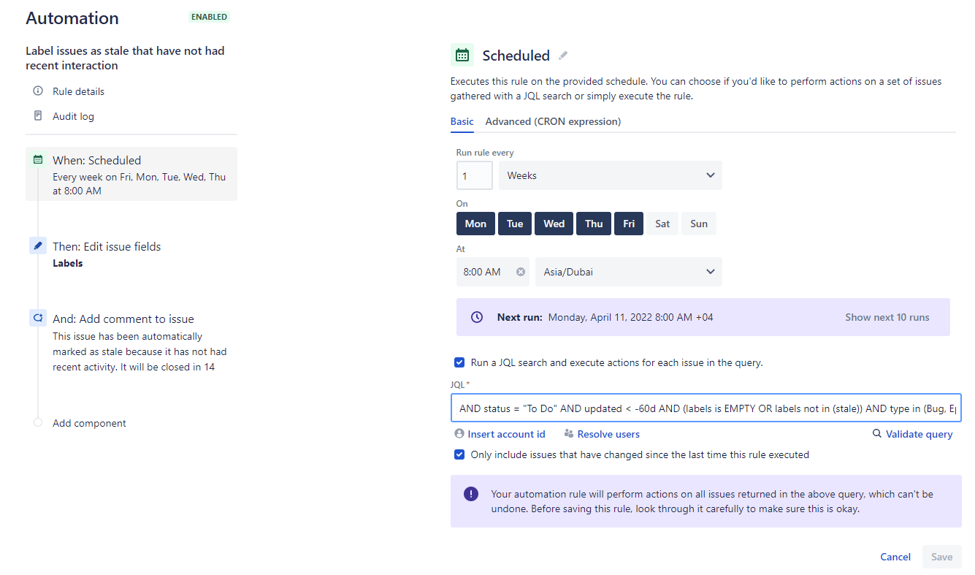Open the Weeks interval dropdown

coord(610,175)
